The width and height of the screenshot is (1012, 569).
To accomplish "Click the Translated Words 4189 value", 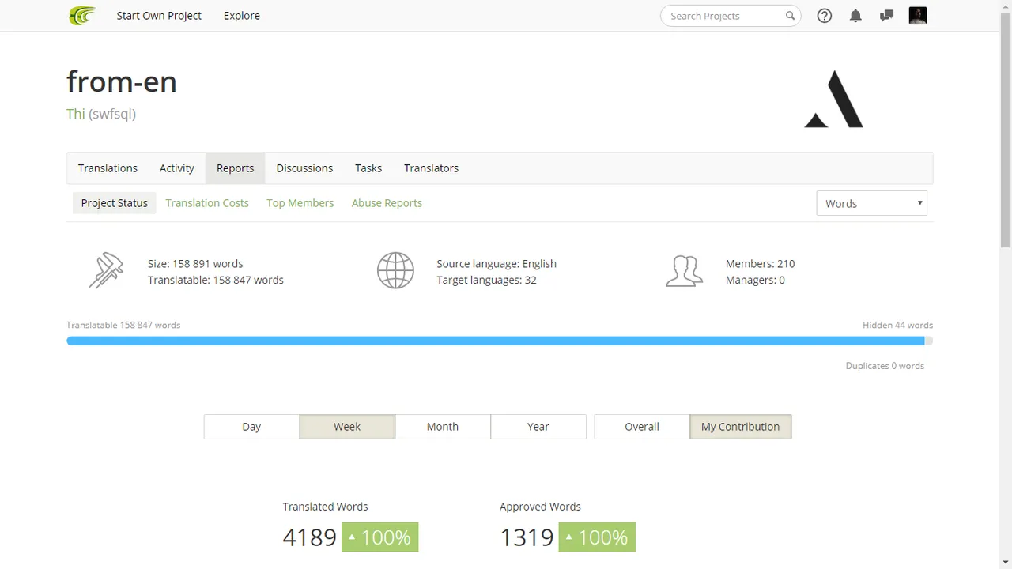I will pyautogui.click(x=310, y=537).
